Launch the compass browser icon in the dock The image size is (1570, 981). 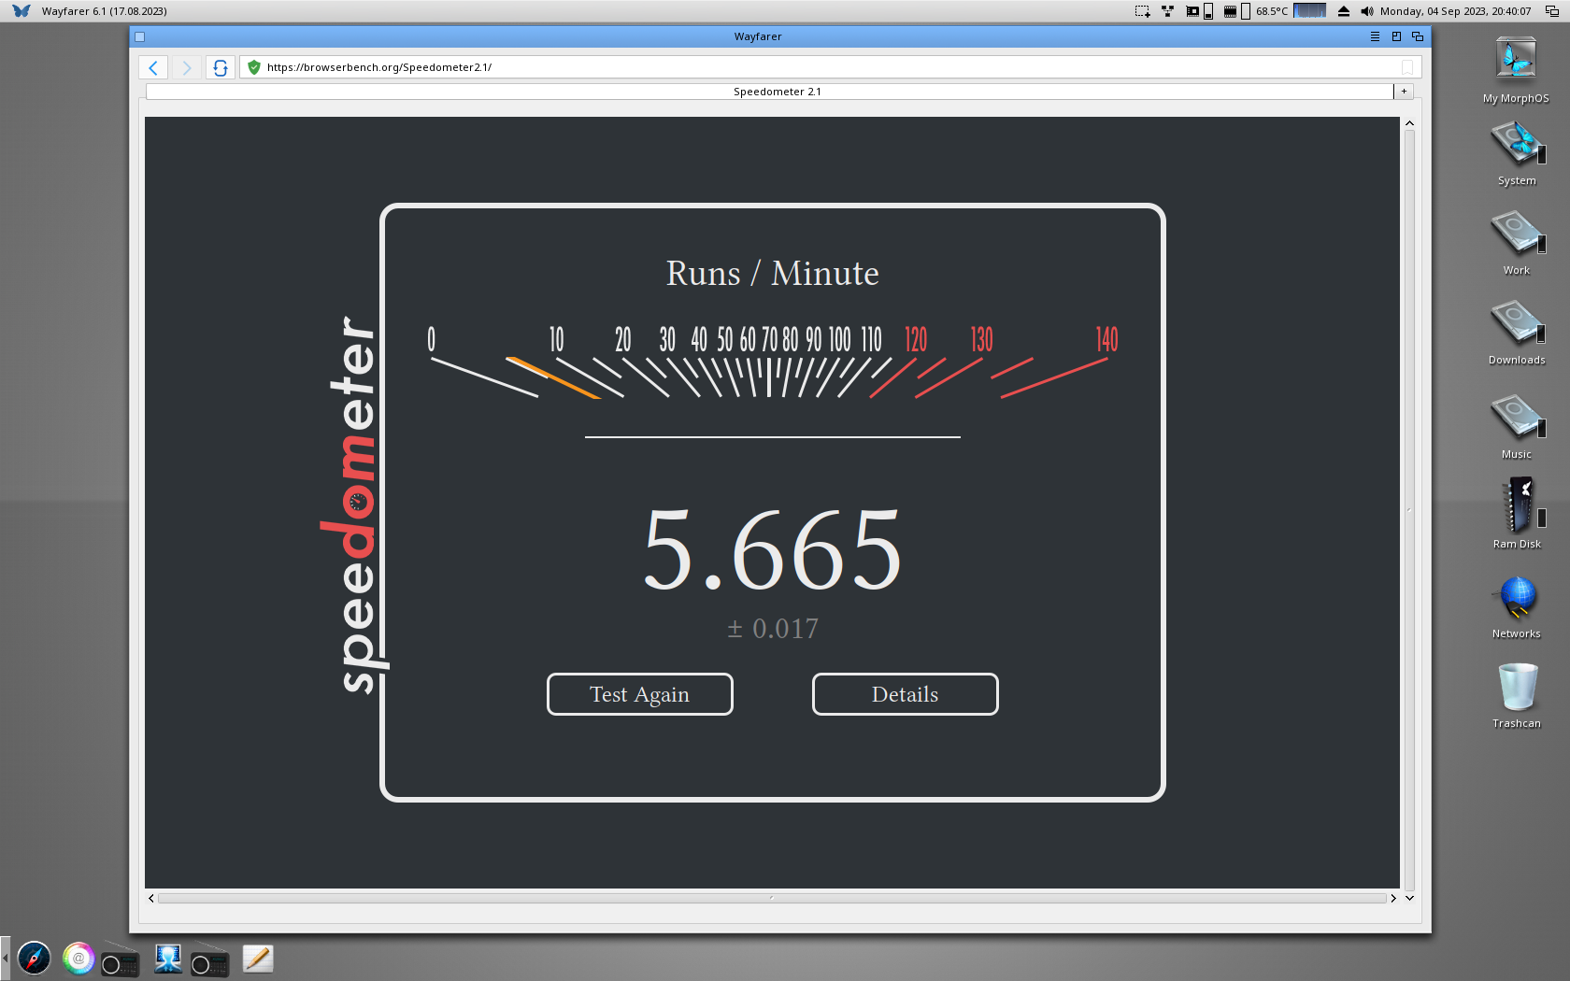[34, 959]
